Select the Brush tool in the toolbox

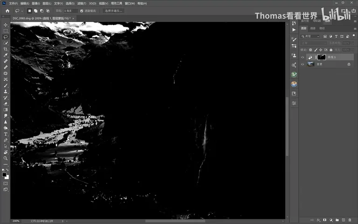tap(6, 85)
